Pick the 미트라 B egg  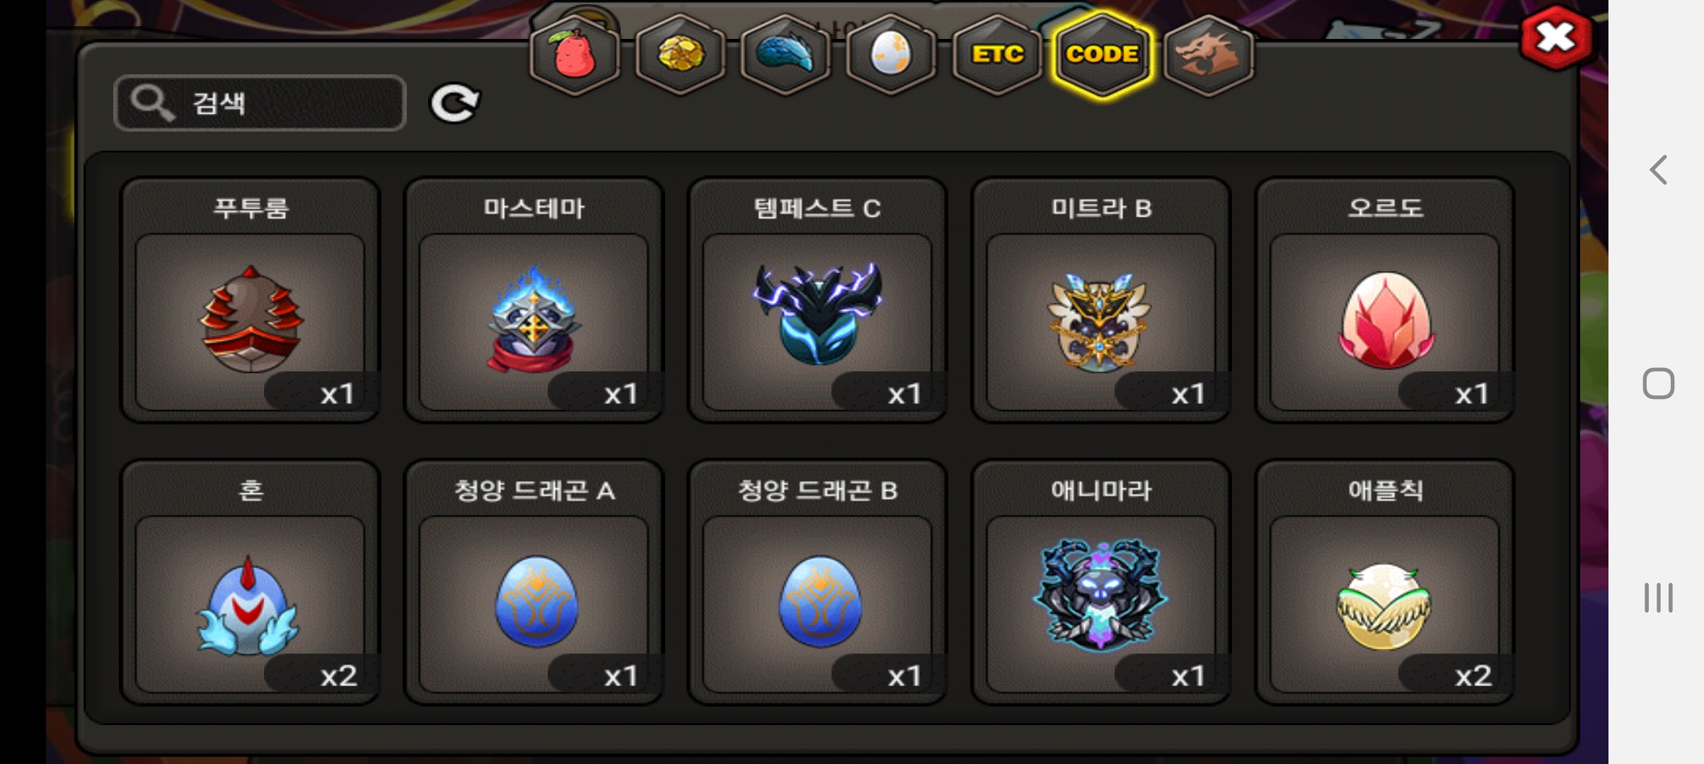(x=1101, y=300)
